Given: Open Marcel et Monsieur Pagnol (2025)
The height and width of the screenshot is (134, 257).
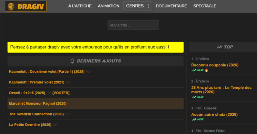Looking at the screenshot, I should 38,103.
